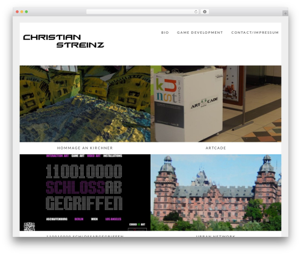The height and width of the screenshot is (255, 301).
Task: Close the browser window with red button
Action: tap(17, 12)
